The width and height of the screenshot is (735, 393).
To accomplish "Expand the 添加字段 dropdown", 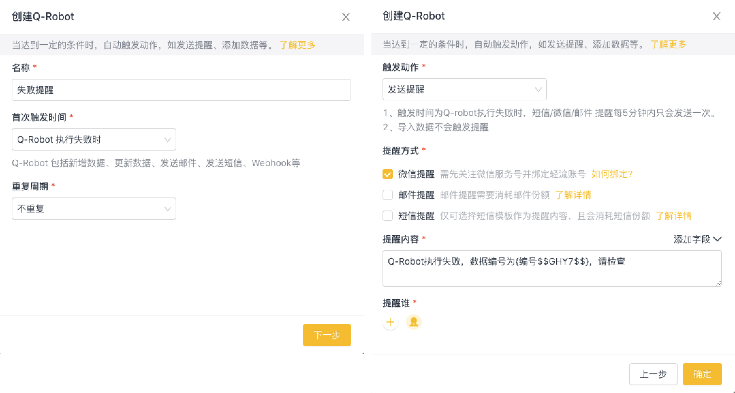I will click(697, 239).
